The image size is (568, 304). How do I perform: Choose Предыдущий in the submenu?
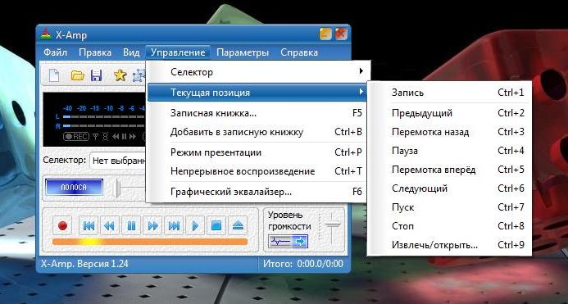pyautogui.click(x=449, y=113)
